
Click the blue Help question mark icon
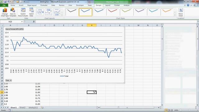coord(188,5)
